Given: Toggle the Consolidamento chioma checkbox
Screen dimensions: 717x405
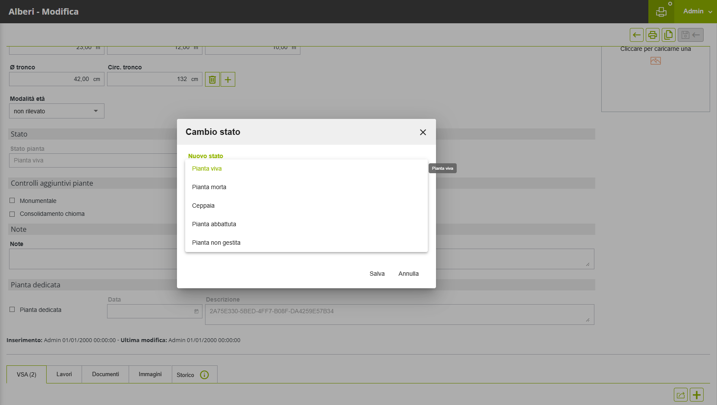Looking at the screenshot, I should click(x=12, y=214).
